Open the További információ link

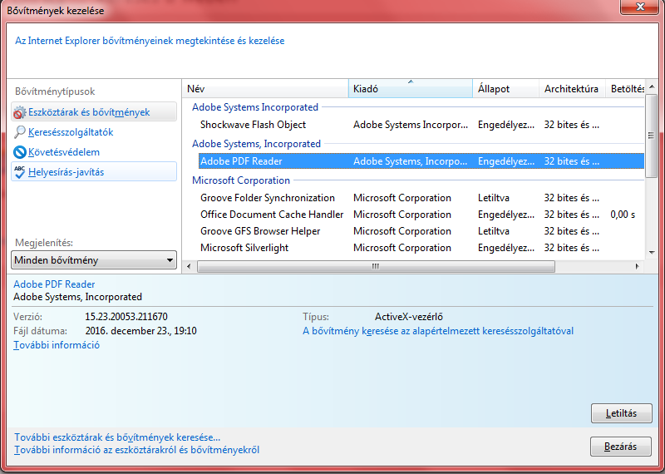pos(57,345)
